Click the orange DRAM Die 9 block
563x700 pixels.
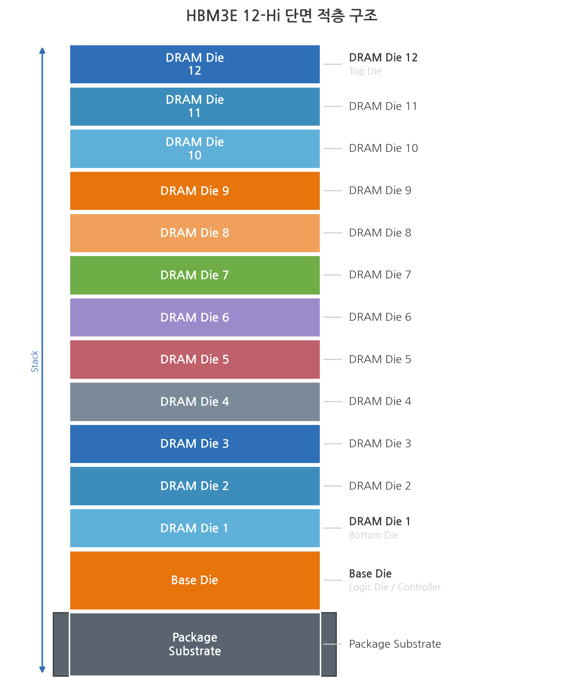point(195,191)
